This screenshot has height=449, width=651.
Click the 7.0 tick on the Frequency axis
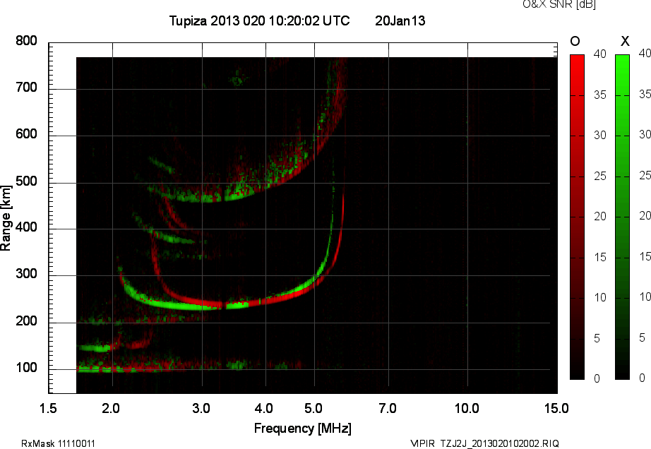click(x=388, y=408)
